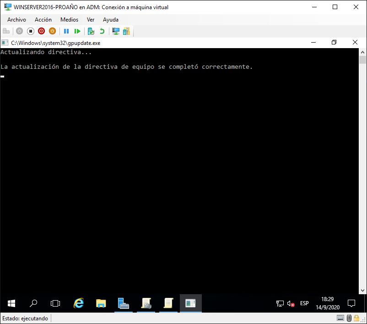Click the red Shut Down icon

click(42, 31)
